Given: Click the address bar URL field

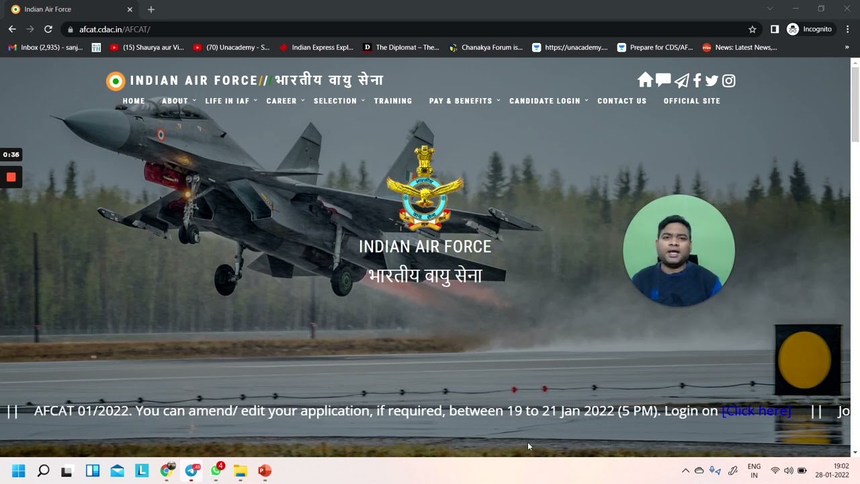Looking at the screenshot, I should tap(410, 30).
